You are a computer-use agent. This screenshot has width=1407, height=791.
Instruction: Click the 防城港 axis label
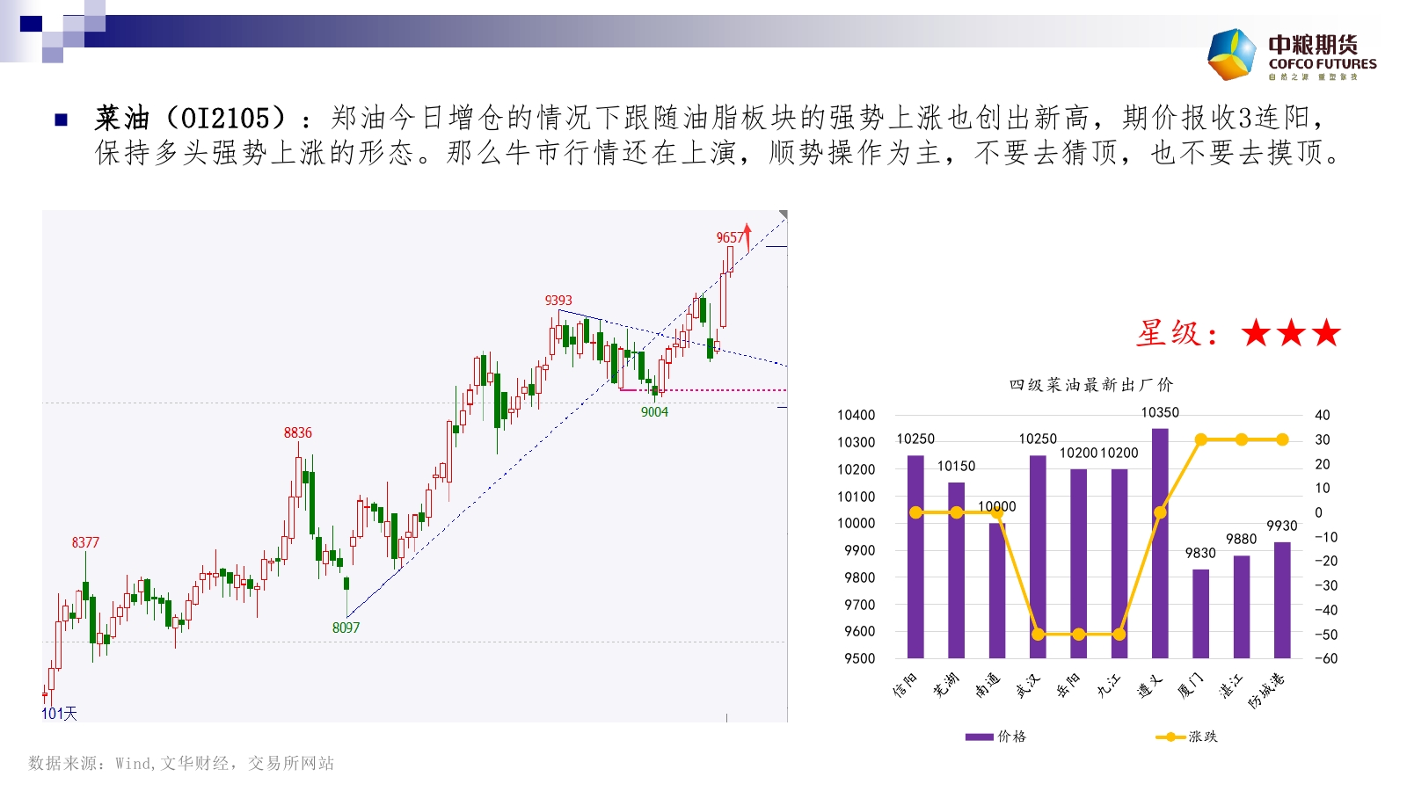pos(1267,690)
